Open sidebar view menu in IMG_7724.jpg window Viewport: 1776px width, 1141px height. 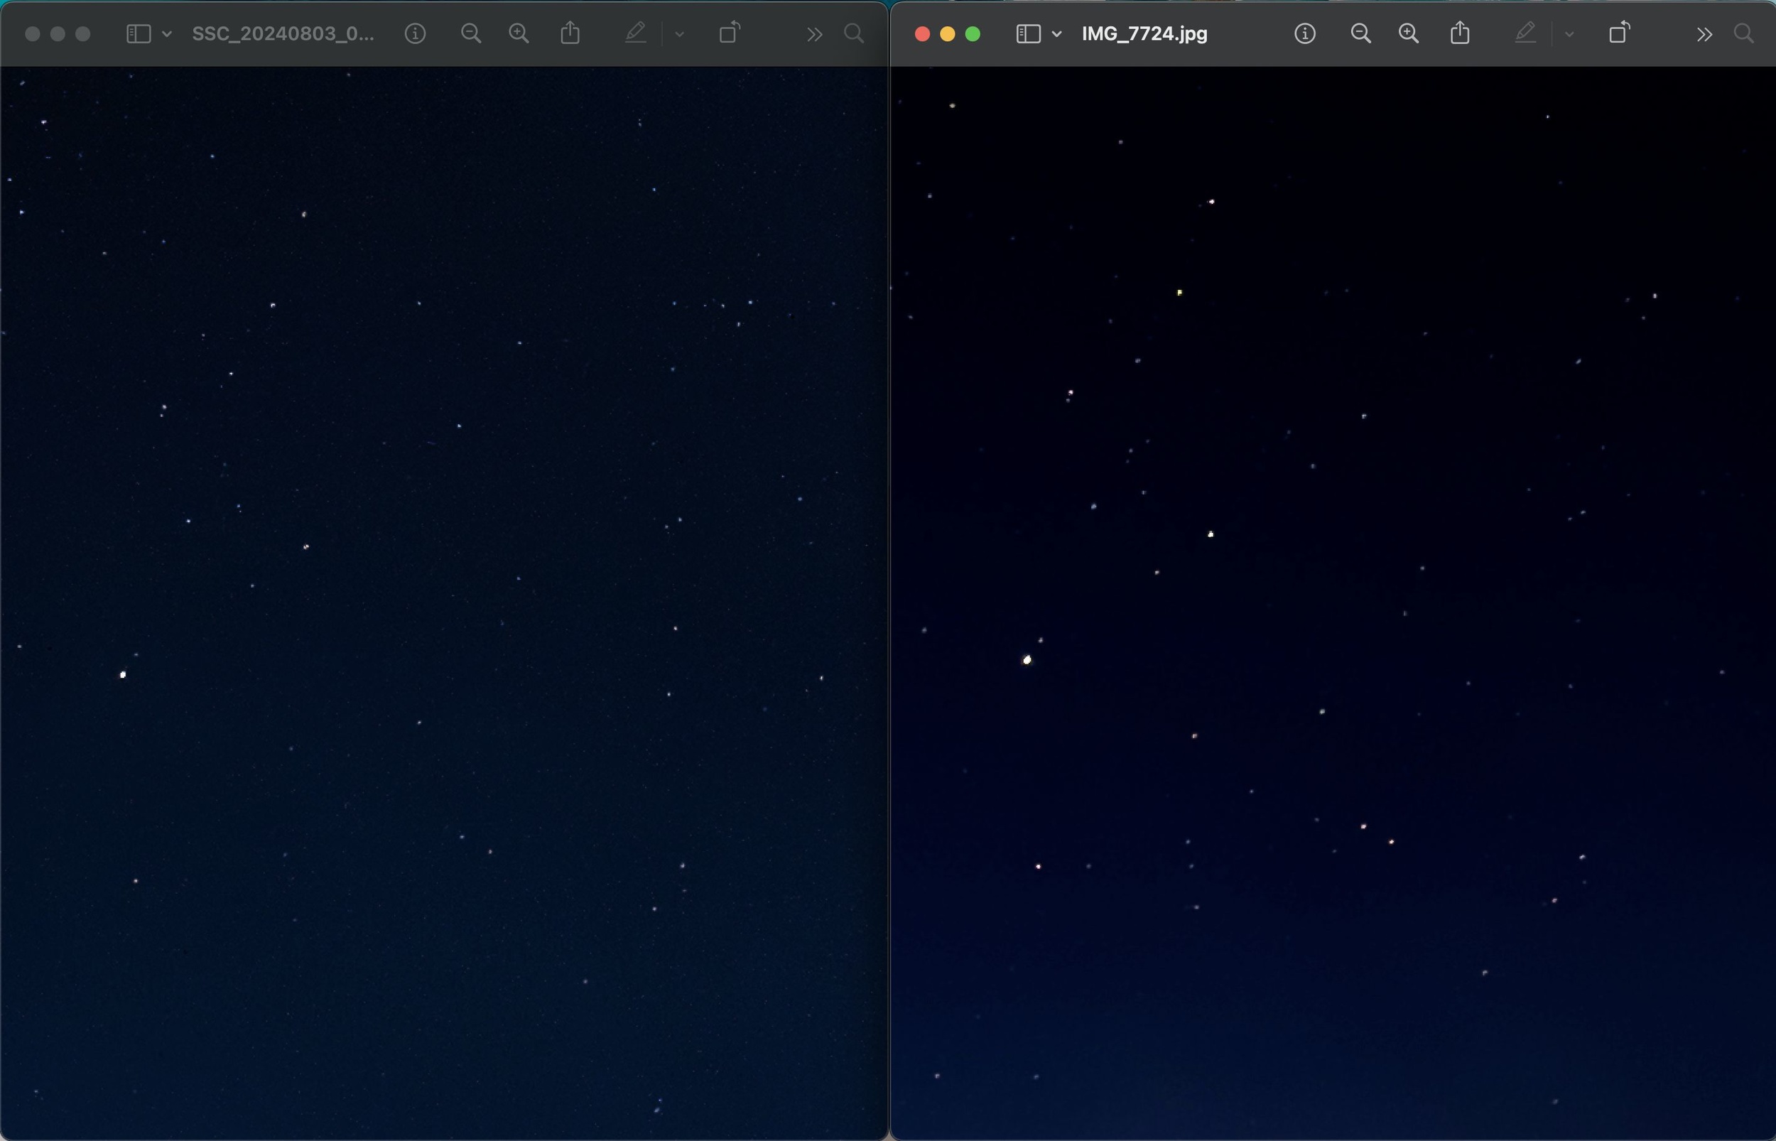click(x=1028, y=33)
